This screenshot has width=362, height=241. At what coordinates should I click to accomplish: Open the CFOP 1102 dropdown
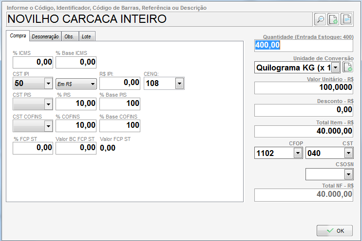(297, 153)
